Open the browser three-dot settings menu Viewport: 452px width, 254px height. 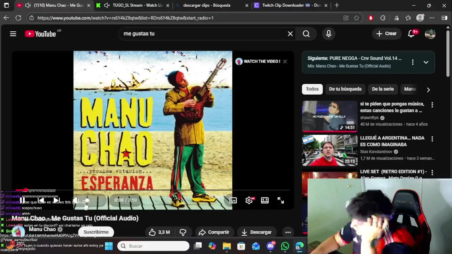coord(432,18)
